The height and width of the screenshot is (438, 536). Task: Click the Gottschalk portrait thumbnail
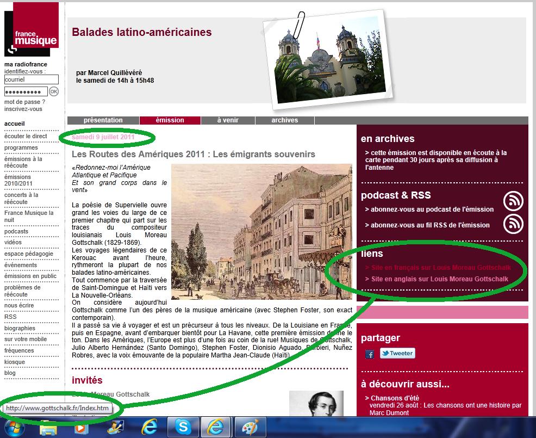[316, 404]
